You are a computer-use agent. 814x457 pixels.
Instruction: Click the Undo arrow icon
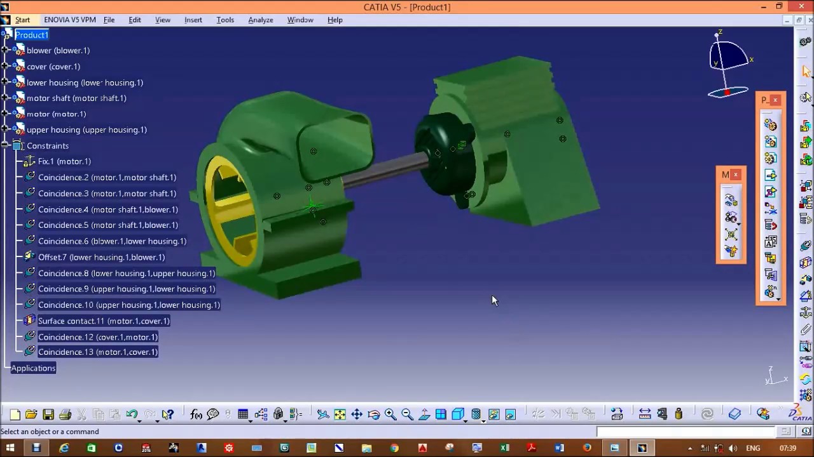click(132, 414)
